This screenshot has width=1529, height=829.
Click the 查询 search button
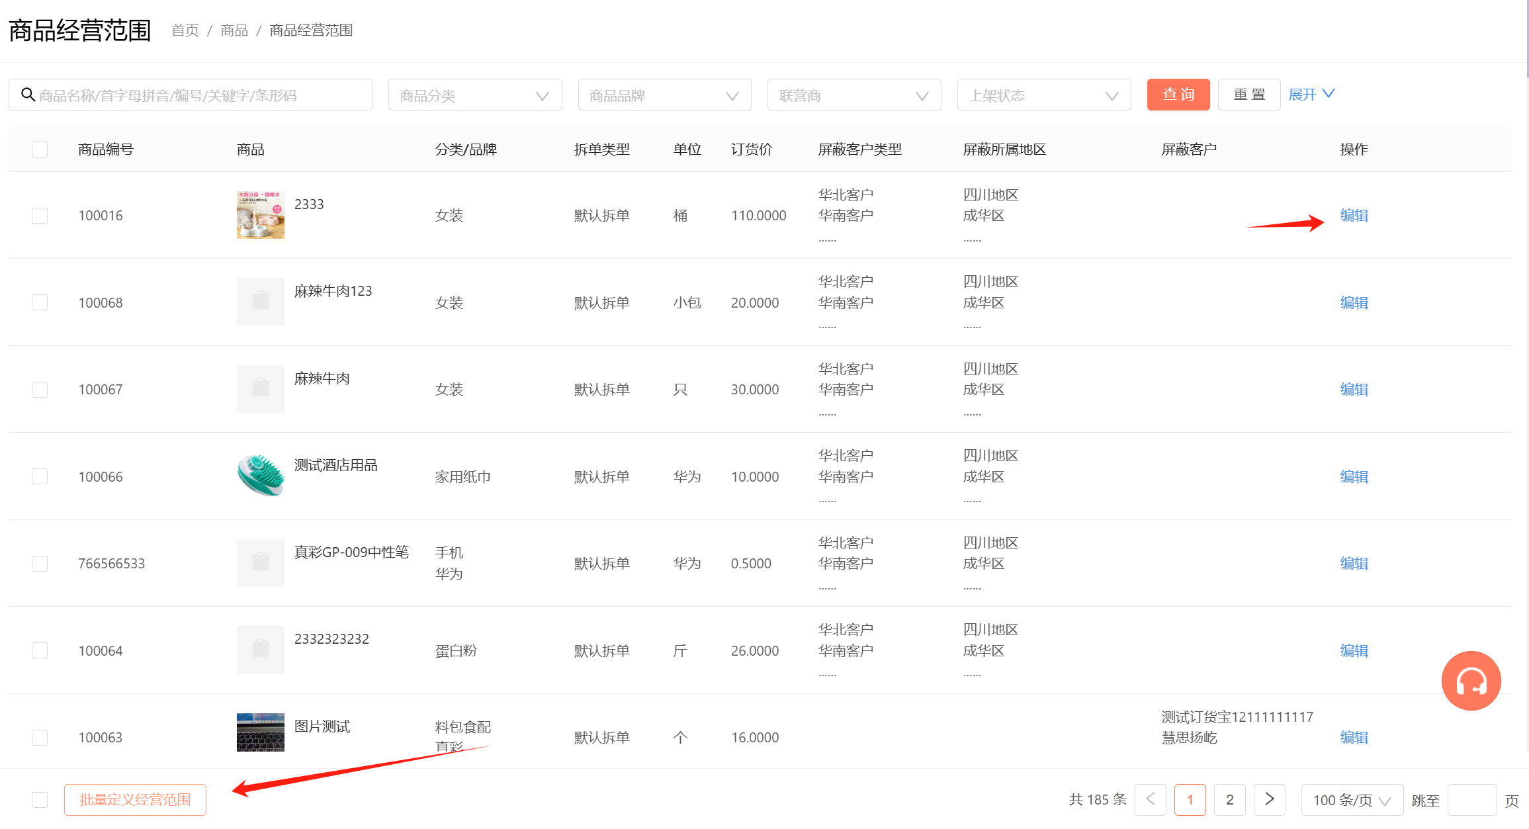(1178, 95)
